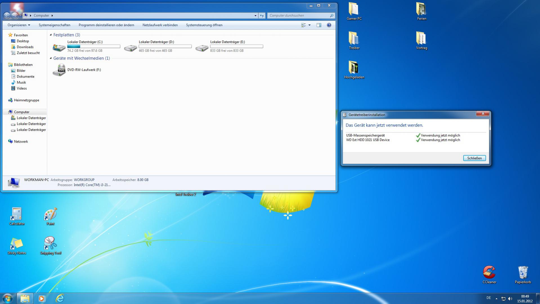
Task: Select Heimnetzgruppe in navigation pane
Action: click(x=27, y=100)
